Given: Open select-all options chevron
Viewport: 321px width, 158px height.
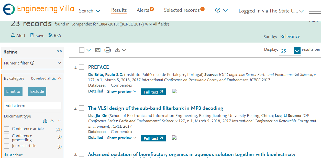Looking at the screenshot, I should click(x=88, y=50).
